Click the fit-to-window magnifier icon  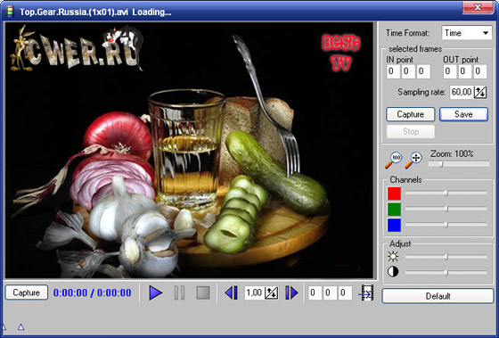413,160
